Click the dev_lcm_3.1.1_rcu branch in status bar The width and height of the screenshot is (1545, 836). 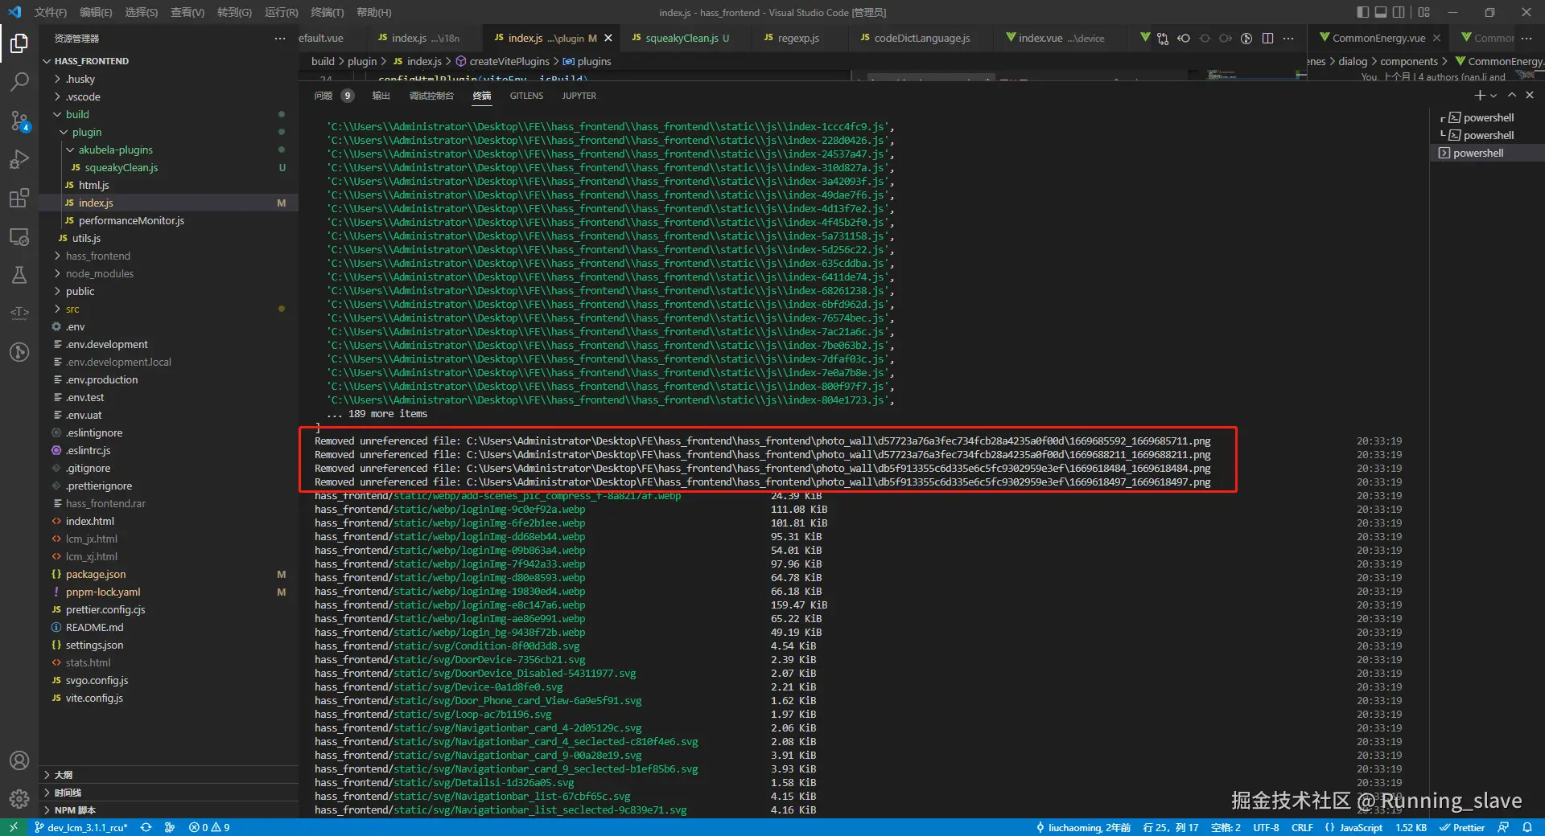(81, 827)
